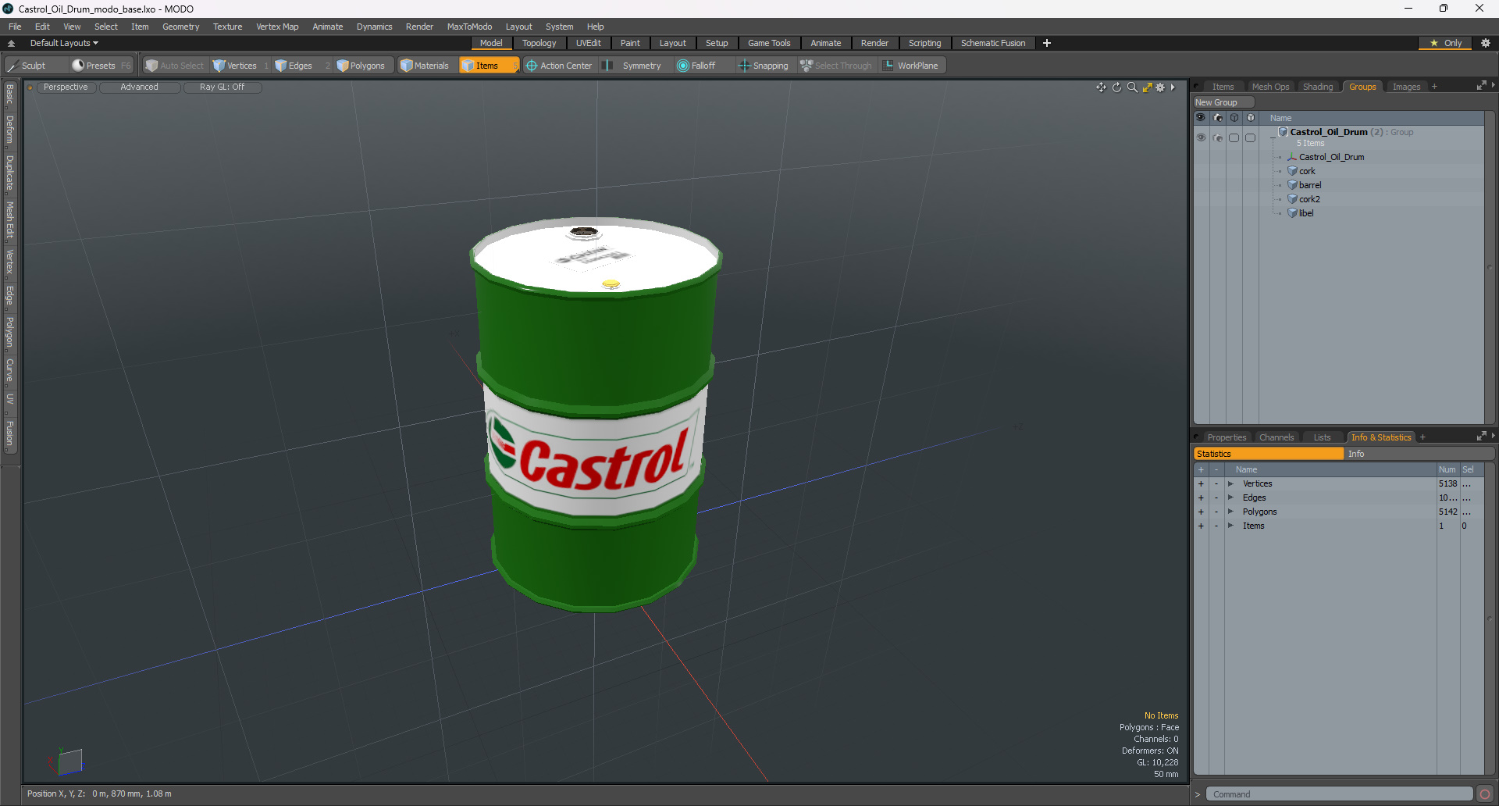
Task: Switch to Materials selection mode
Action: (x=425, y=66)
